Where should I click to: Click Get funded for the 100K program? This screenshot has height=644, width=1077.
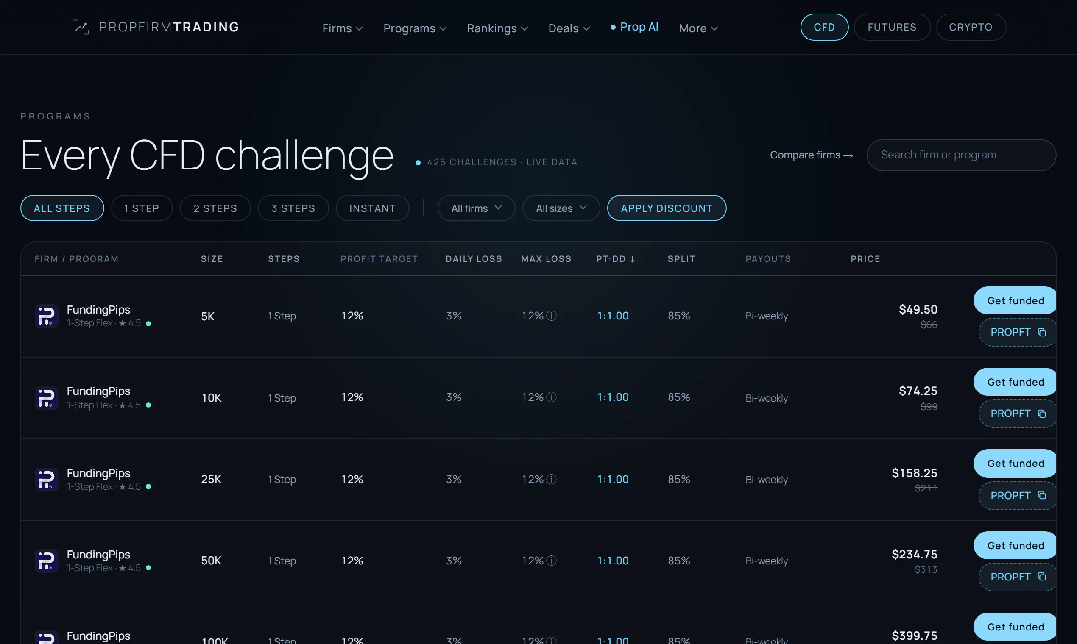tap(1015, 627)
